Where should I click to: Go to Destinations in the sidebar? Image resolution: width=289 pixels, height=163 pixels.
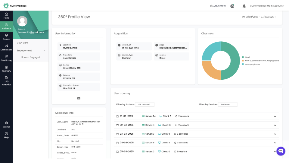(6, 47)
